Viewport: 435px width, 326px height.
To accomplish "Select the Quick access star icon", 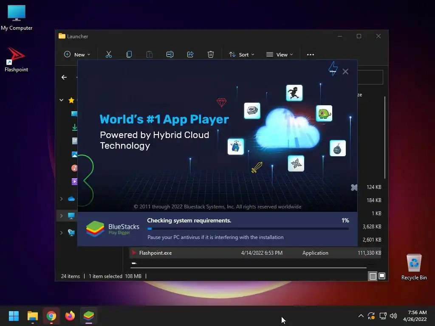I will pyautogui.click(x=71, y=100).
